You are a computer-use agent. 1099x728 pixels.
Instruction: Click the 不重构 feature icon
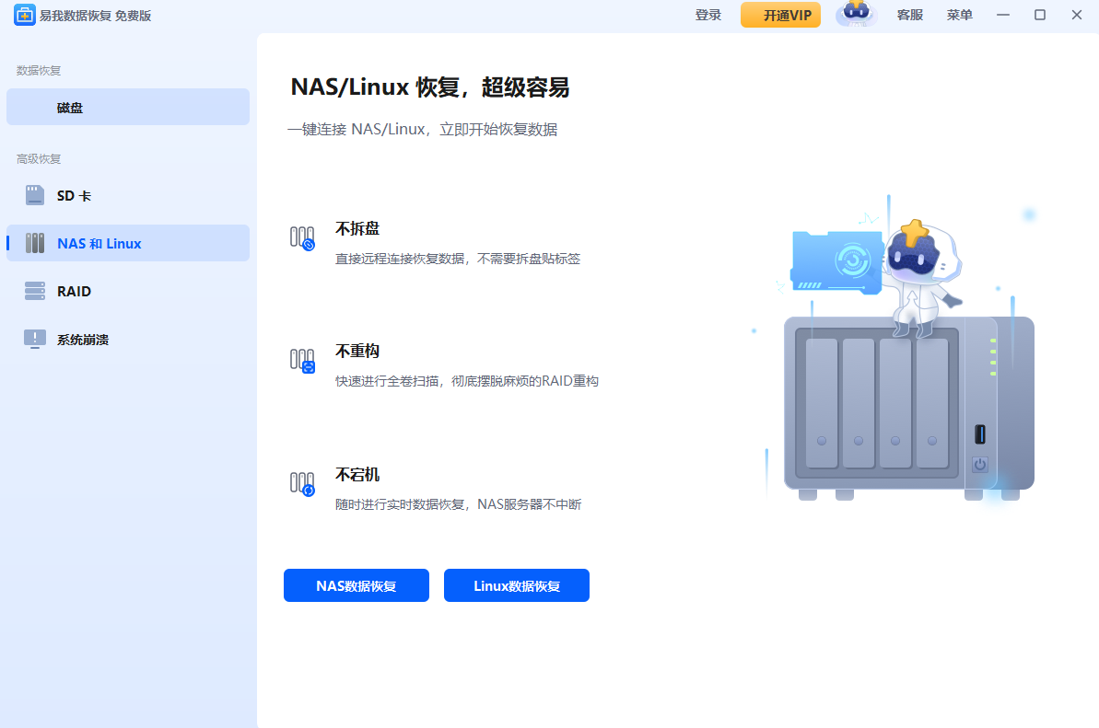coord(302,364)
